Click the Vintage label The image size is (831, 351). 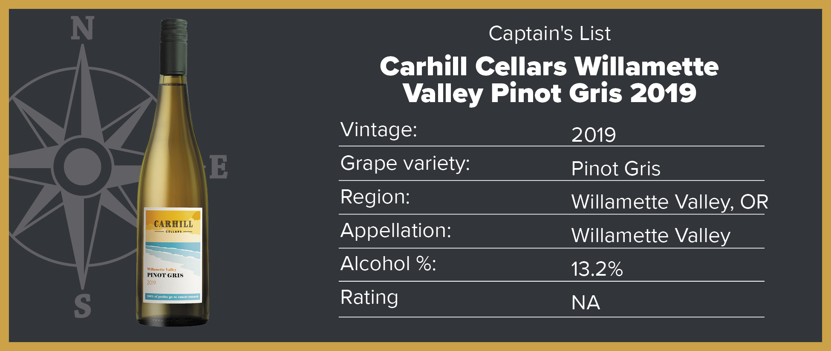coord(378,129)
